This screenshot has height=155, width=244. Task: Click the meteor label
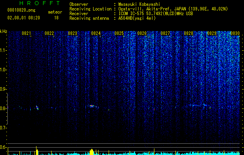(55, 12)
